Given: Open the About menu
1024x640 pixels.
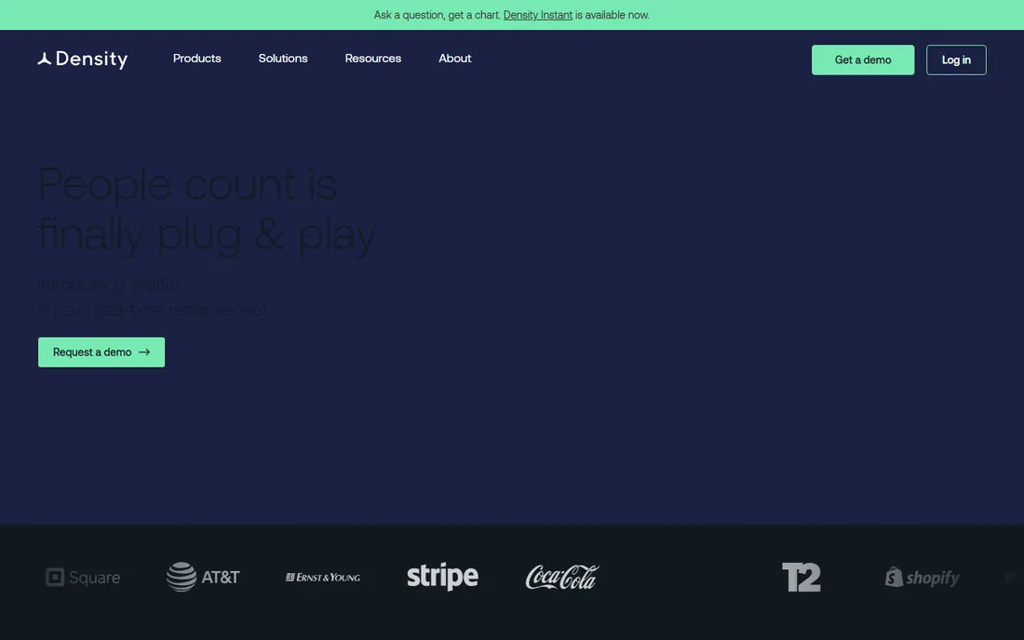Looking at the screenshot, I should click(x=454, y=58).
